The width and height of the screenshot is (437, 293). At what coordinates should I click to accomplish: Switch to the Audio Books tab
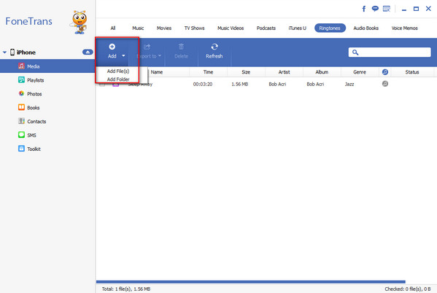pyautogui.click(x=366, y=28)
